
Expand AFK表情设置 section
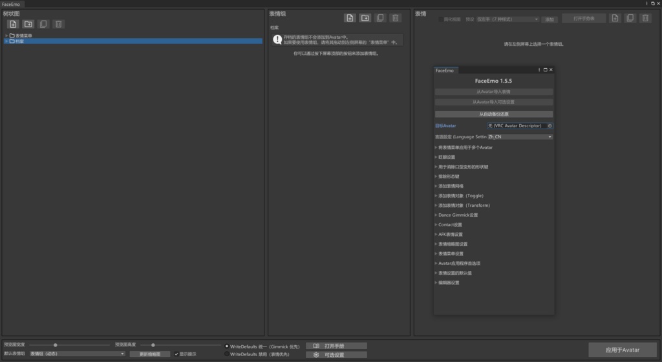click(436, 235)
